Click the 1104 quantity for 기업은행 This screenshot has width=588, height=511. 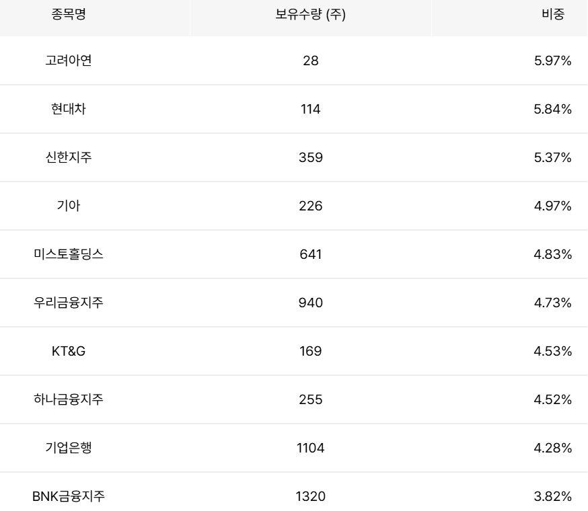click(x=311, y=448)
